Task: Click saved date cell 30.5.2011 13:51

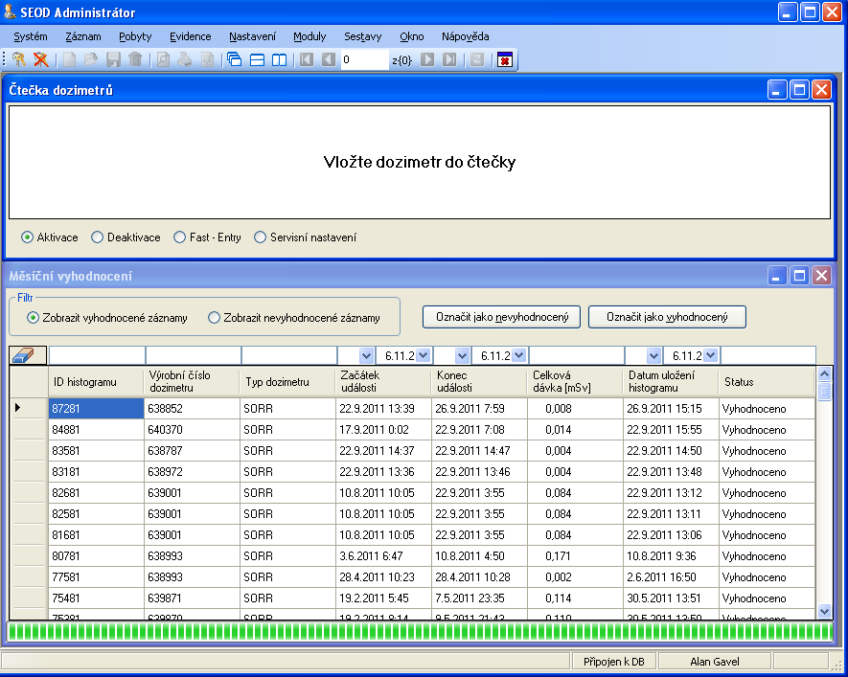Action: coord(671,598)
